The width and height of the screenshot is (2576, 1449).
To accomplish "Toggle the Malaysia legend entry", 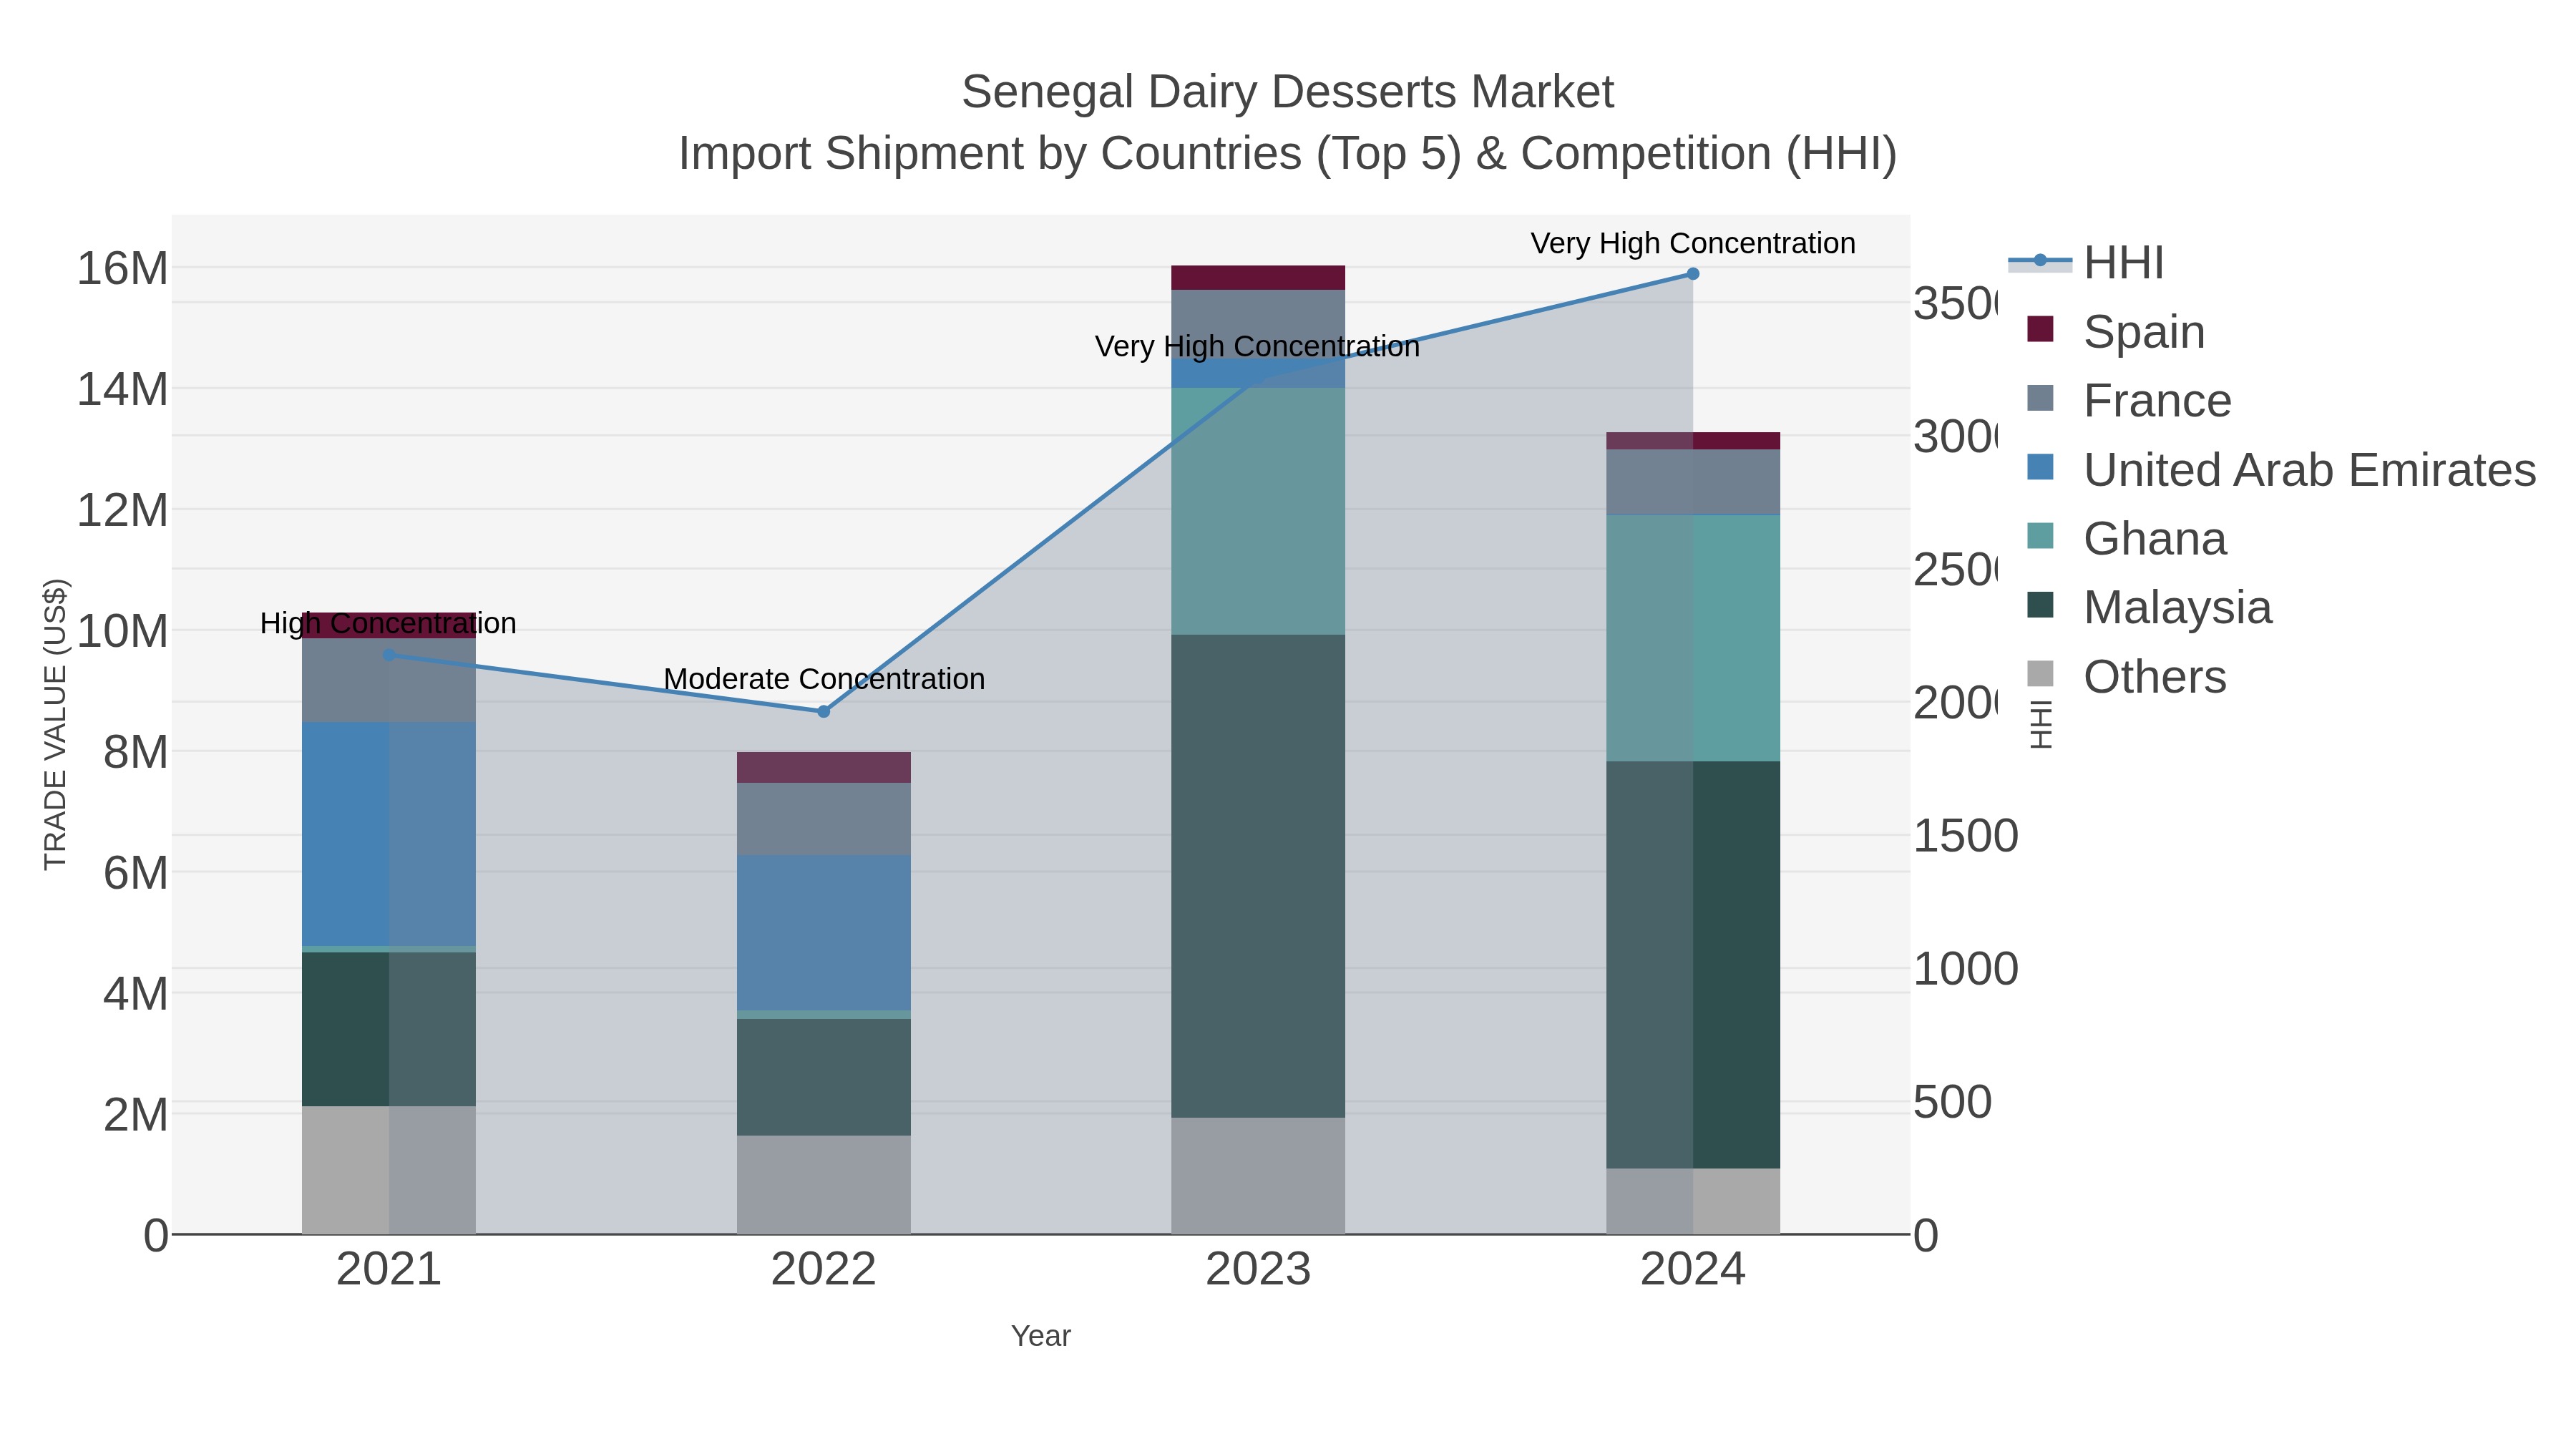I will (x=2149, y=607).
